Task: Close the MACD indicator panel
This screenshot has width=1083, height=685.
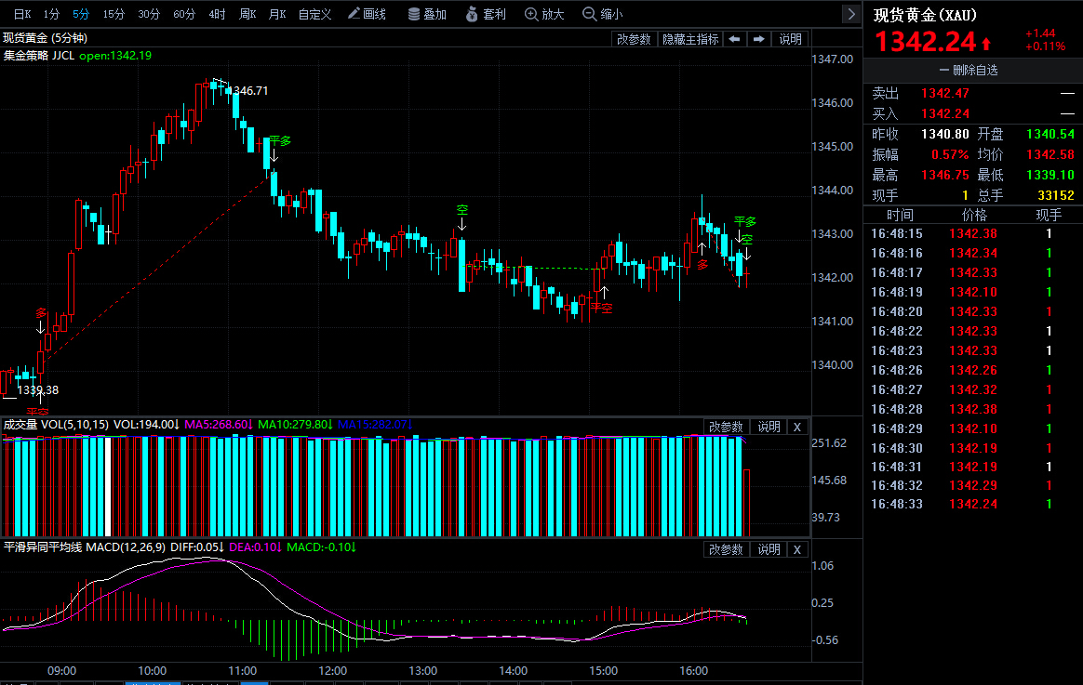Action: pyautogui.click(x=797, y=550)
